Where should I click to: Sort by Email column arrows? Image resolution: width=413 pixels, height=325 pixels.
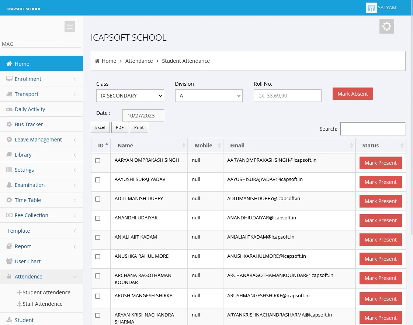coord(351,146)
